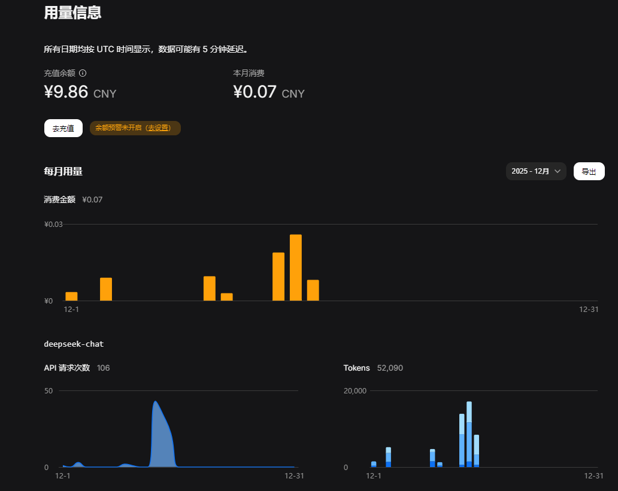The image size is (618, 491).
Task: Click the tallest blue bar in Tokens chart
Action: tap(469, 434)
